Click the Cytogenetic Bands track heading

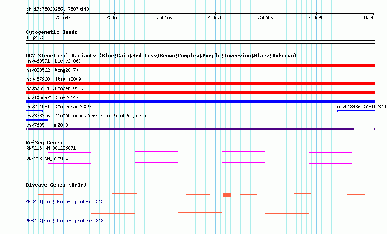pos(52,32)
